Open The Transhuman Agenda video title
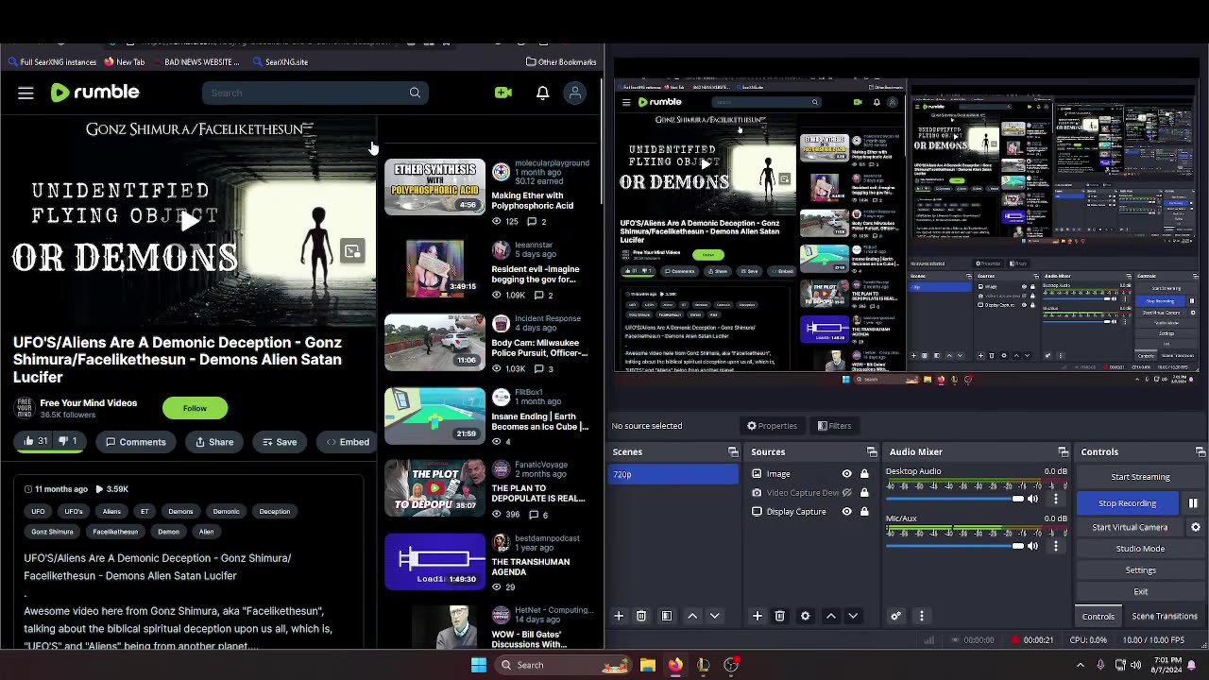 pos(530,567)
